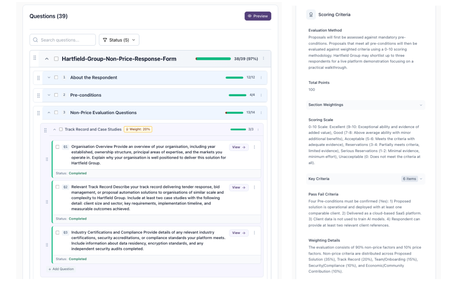
Task: Click drag handle of Q2 Relevant Track Record
Action: (47, 202)
